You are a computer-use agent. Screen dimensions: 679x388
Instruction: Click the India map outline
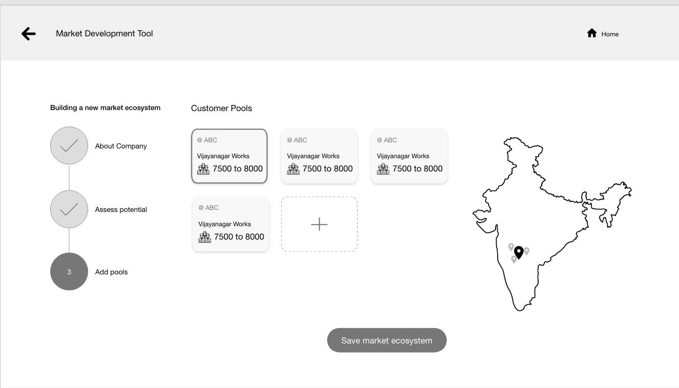551,224
